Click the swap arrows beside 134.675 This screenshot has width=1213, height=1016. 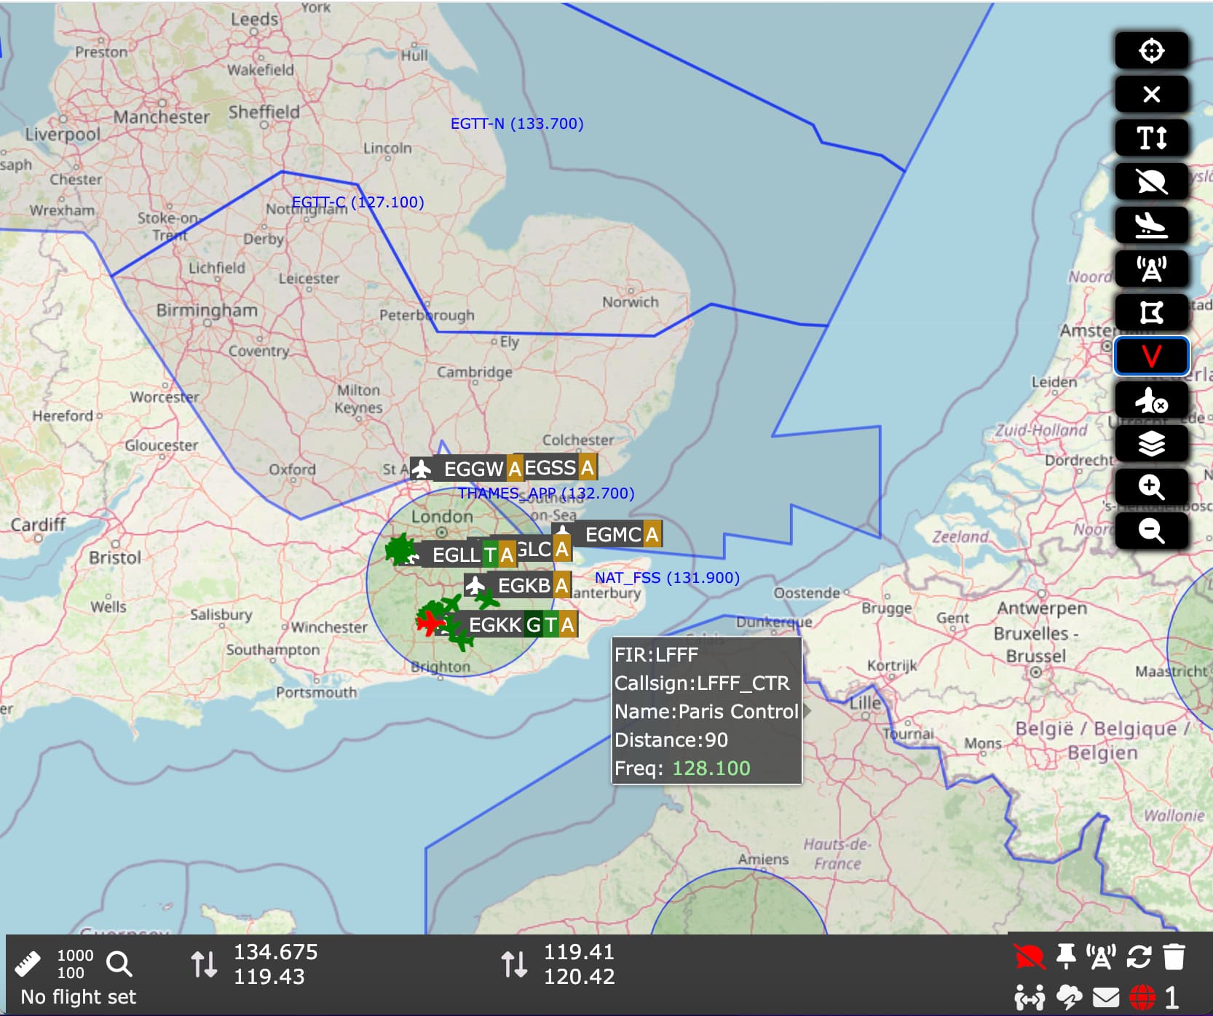tap(204, 964)
